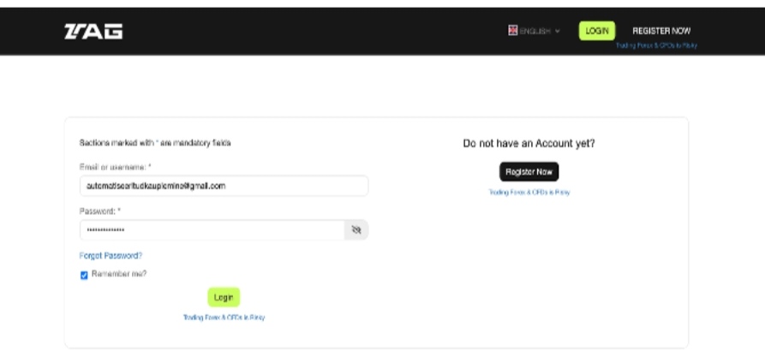Open the risk disclaimer link below form Login button
The image size is (765, 350).
(x=224, y=317)
